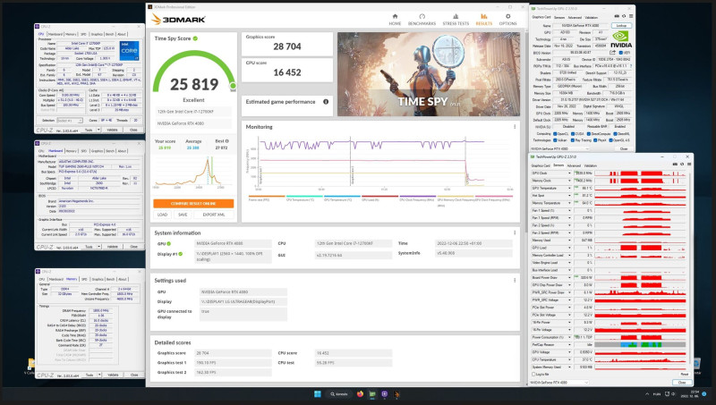Viewport: 716px width, 405px height.
Task: Open Firefox from the taskbar
Action: tap(361, 394)
